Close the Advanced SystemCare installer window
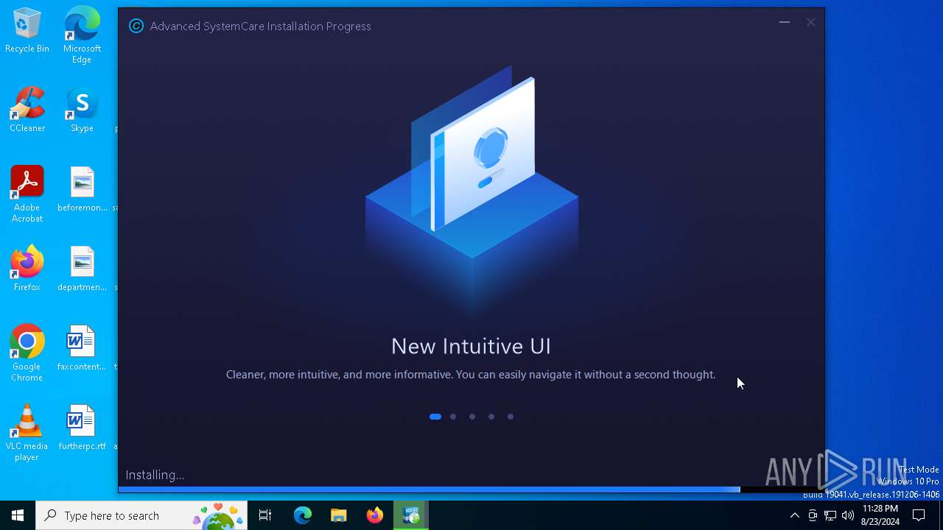943x530 pixels. [811, 23]
